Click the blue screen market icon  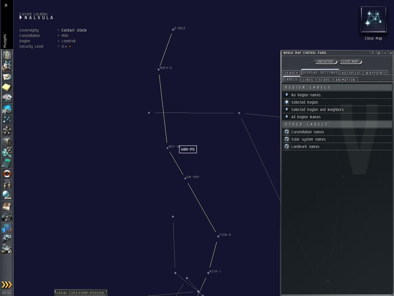[7, 109]
